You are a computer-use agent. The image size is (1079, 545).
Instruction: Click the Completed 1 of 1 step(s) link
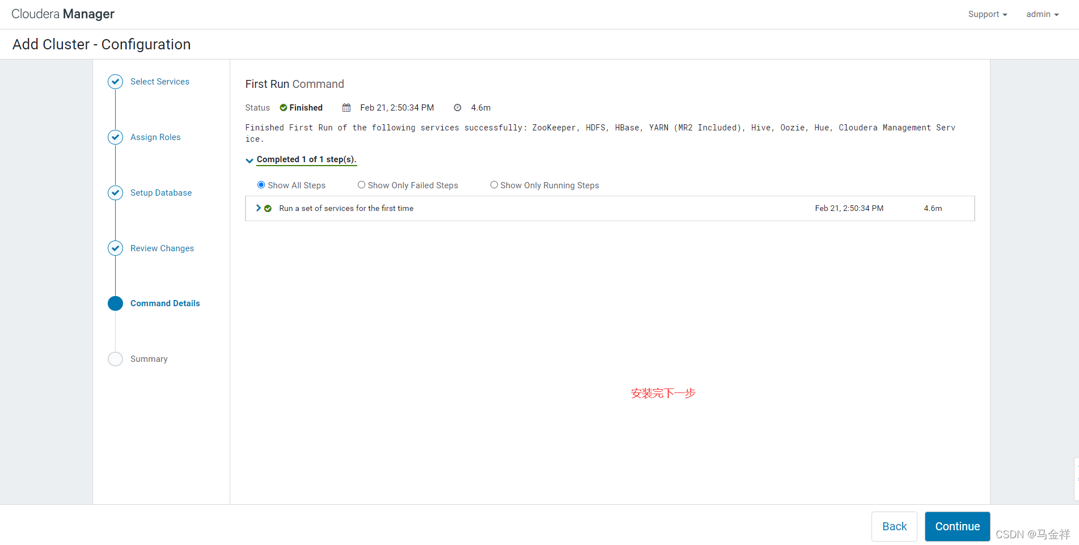click(x=307, y=159)
